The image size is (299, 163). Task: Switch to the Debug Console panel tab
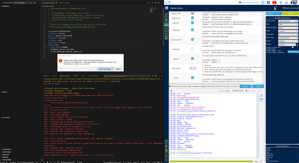(x=65, y=76)
